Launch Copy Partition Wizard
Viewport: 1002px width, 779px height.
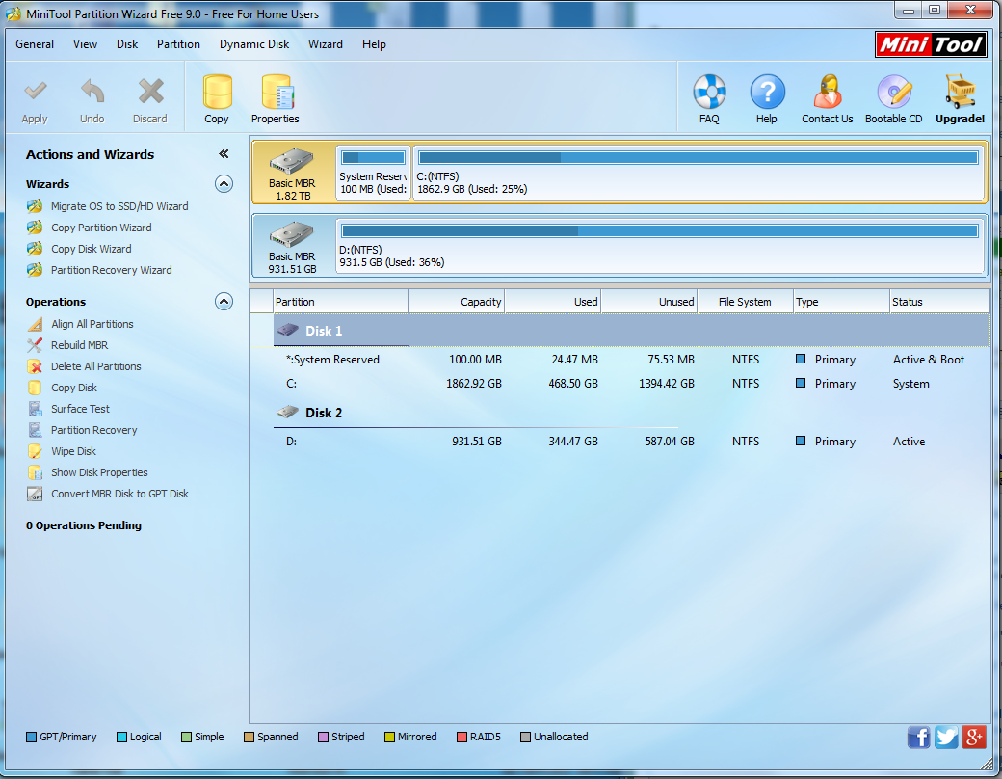point(101,228)
